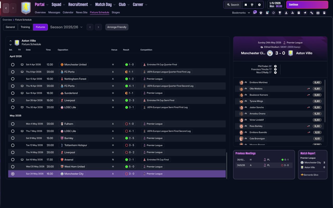This screenshot has height=208, width=333.
Task: Click the Aston Villa crest in match summary
Action: (291, 53)
